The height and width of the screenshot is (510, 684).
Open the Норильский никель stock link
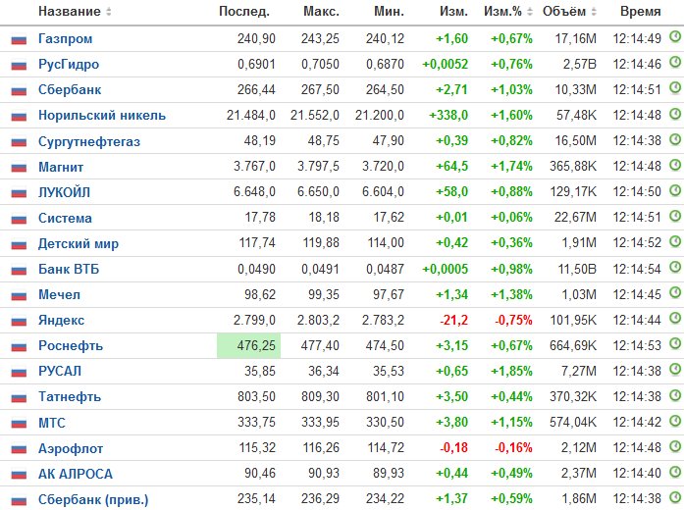[102, 116]
